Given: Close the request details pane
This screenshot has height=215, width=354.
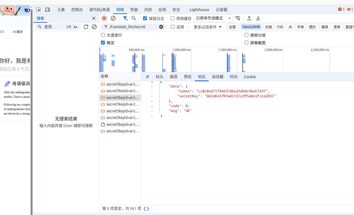Looking at the screenshot, I should (x=147, y=77).
